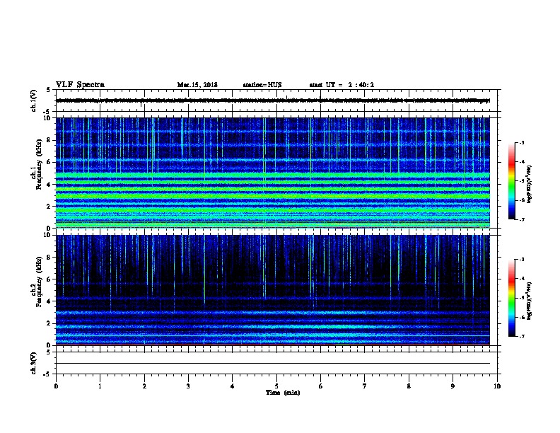This screenshot has height=433, width=560.
Task: Click the bright green 3 kHz band in ch.1
Action: tap(272, 196)
